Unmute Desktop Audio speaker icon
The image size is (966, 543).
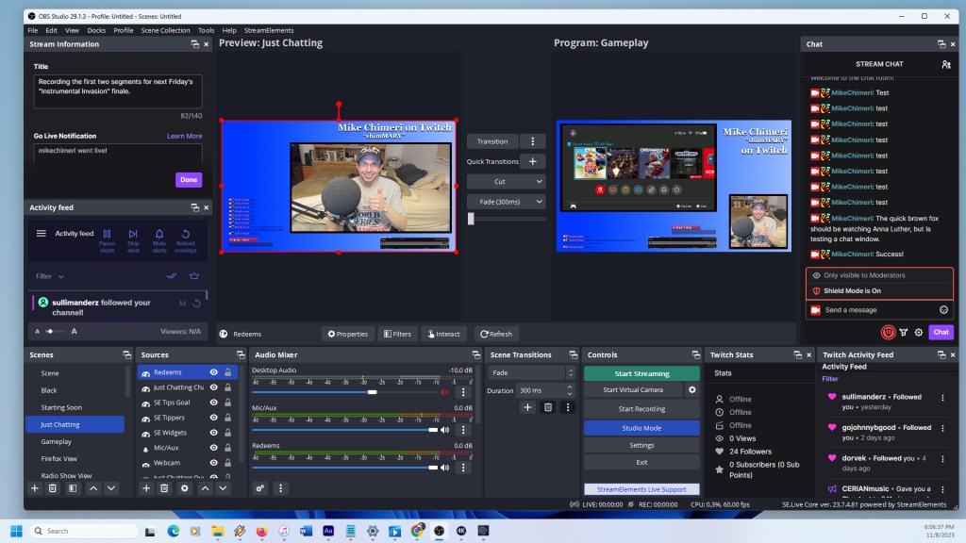pos(445,391)
